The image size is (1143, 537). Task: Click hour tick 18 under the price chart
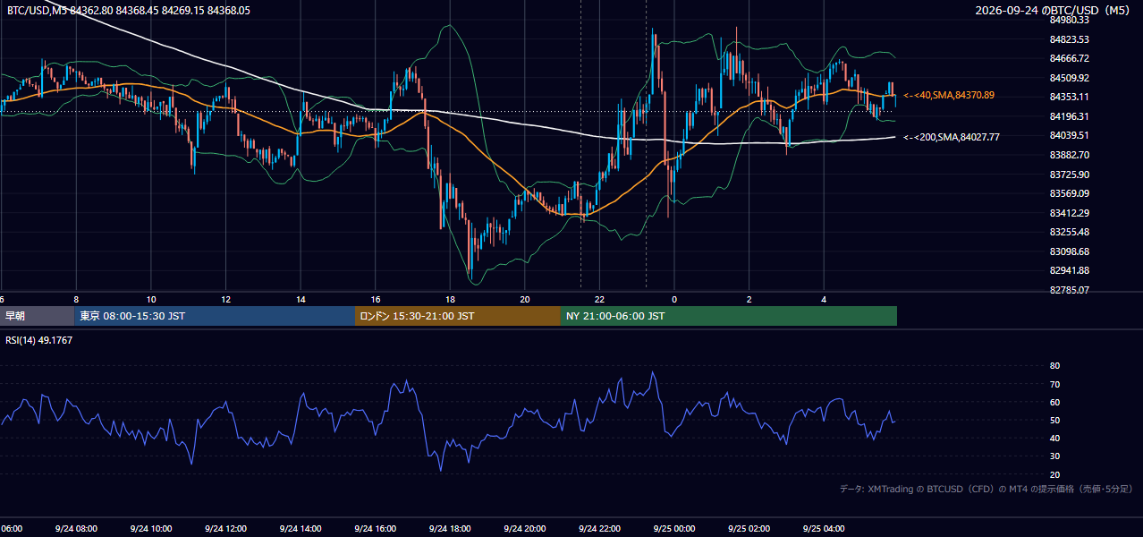[450, 299]
